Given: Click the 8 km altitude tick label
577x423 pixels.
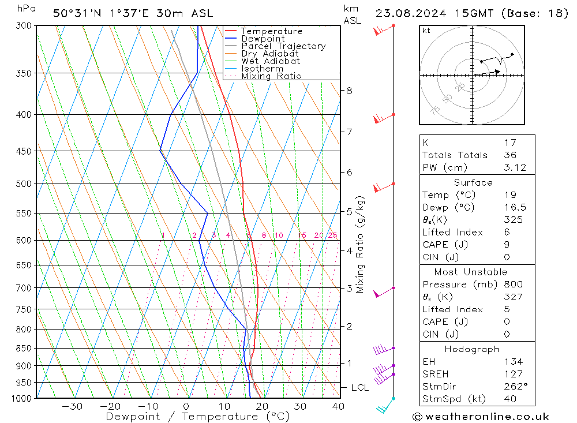Looking at the screenshot, I should (x=349, y=91).
